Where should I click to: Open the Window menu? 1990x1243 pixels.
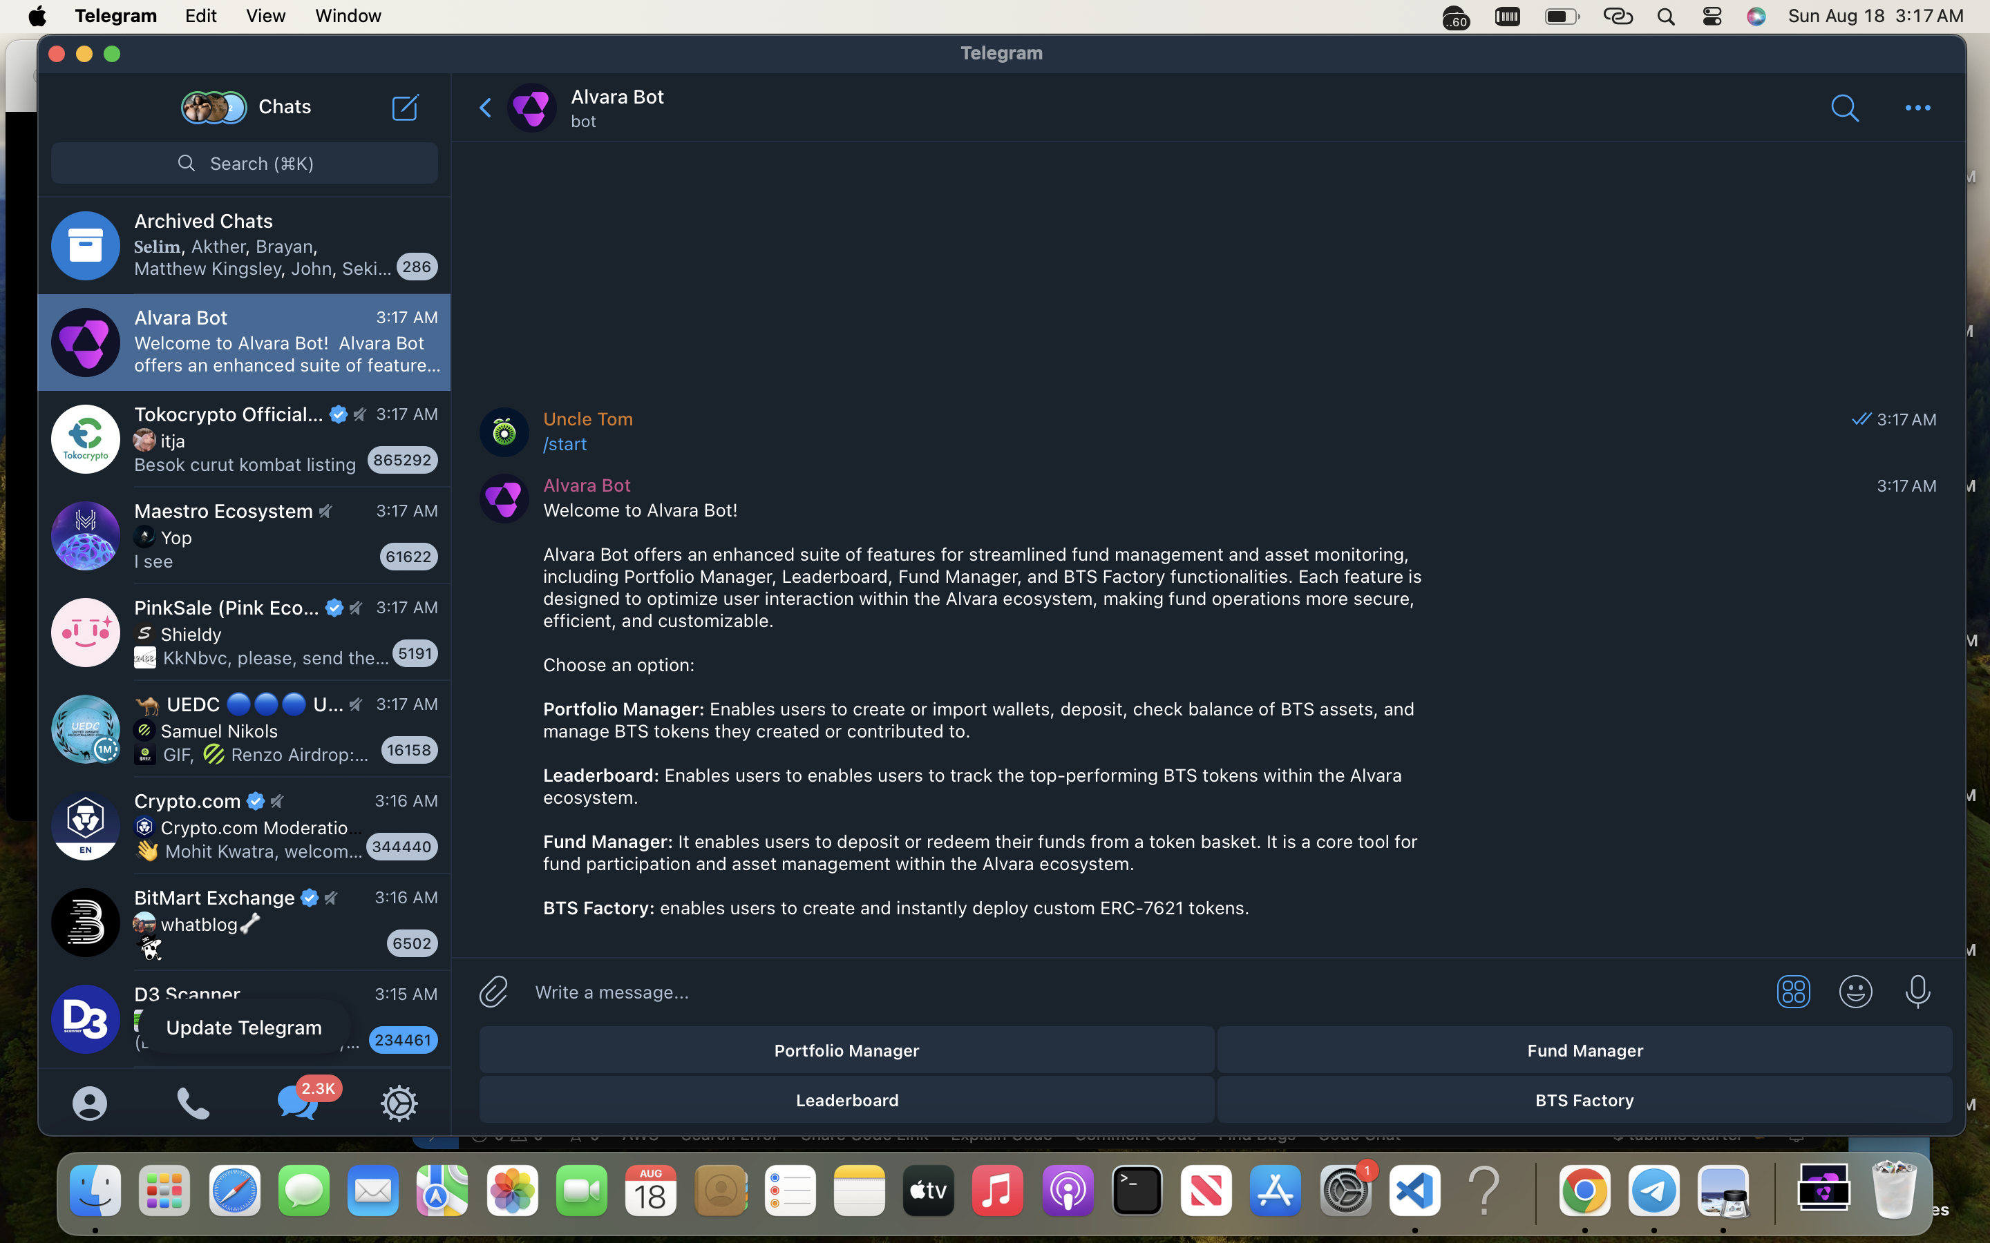(348, 17)
